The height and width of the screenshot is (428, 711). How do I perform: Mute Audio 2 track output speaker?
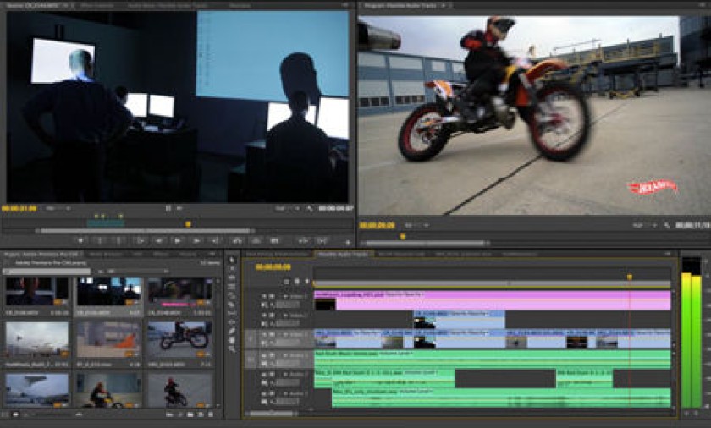pos(264,374)
